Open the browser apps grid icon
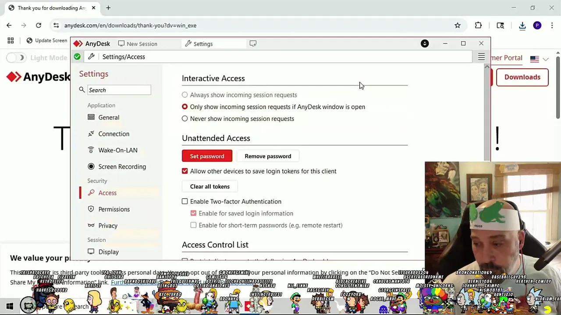561x315 pixels. click(x=11, y=41)
